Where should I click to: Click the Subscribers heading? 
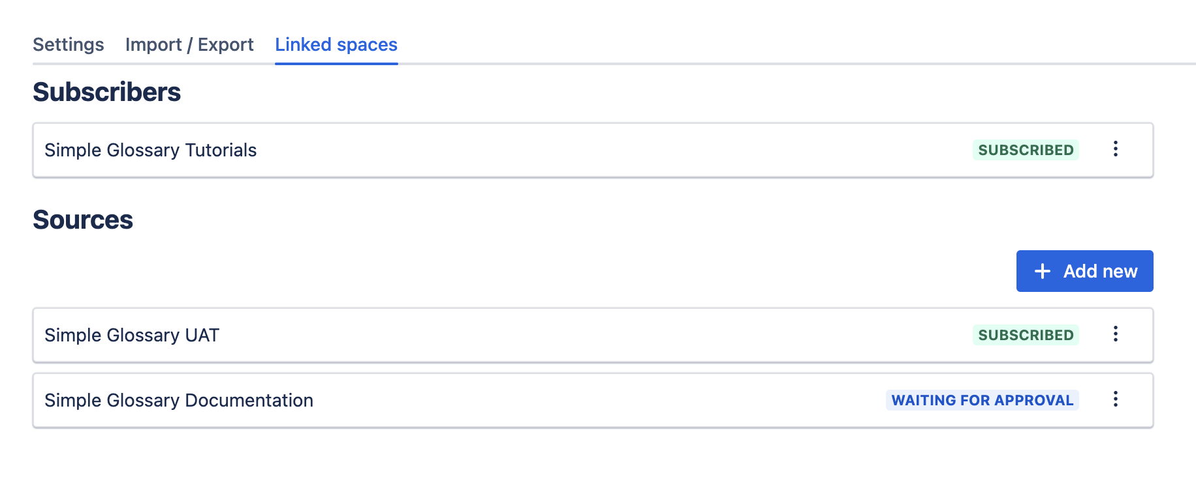(x=107, y=92)
